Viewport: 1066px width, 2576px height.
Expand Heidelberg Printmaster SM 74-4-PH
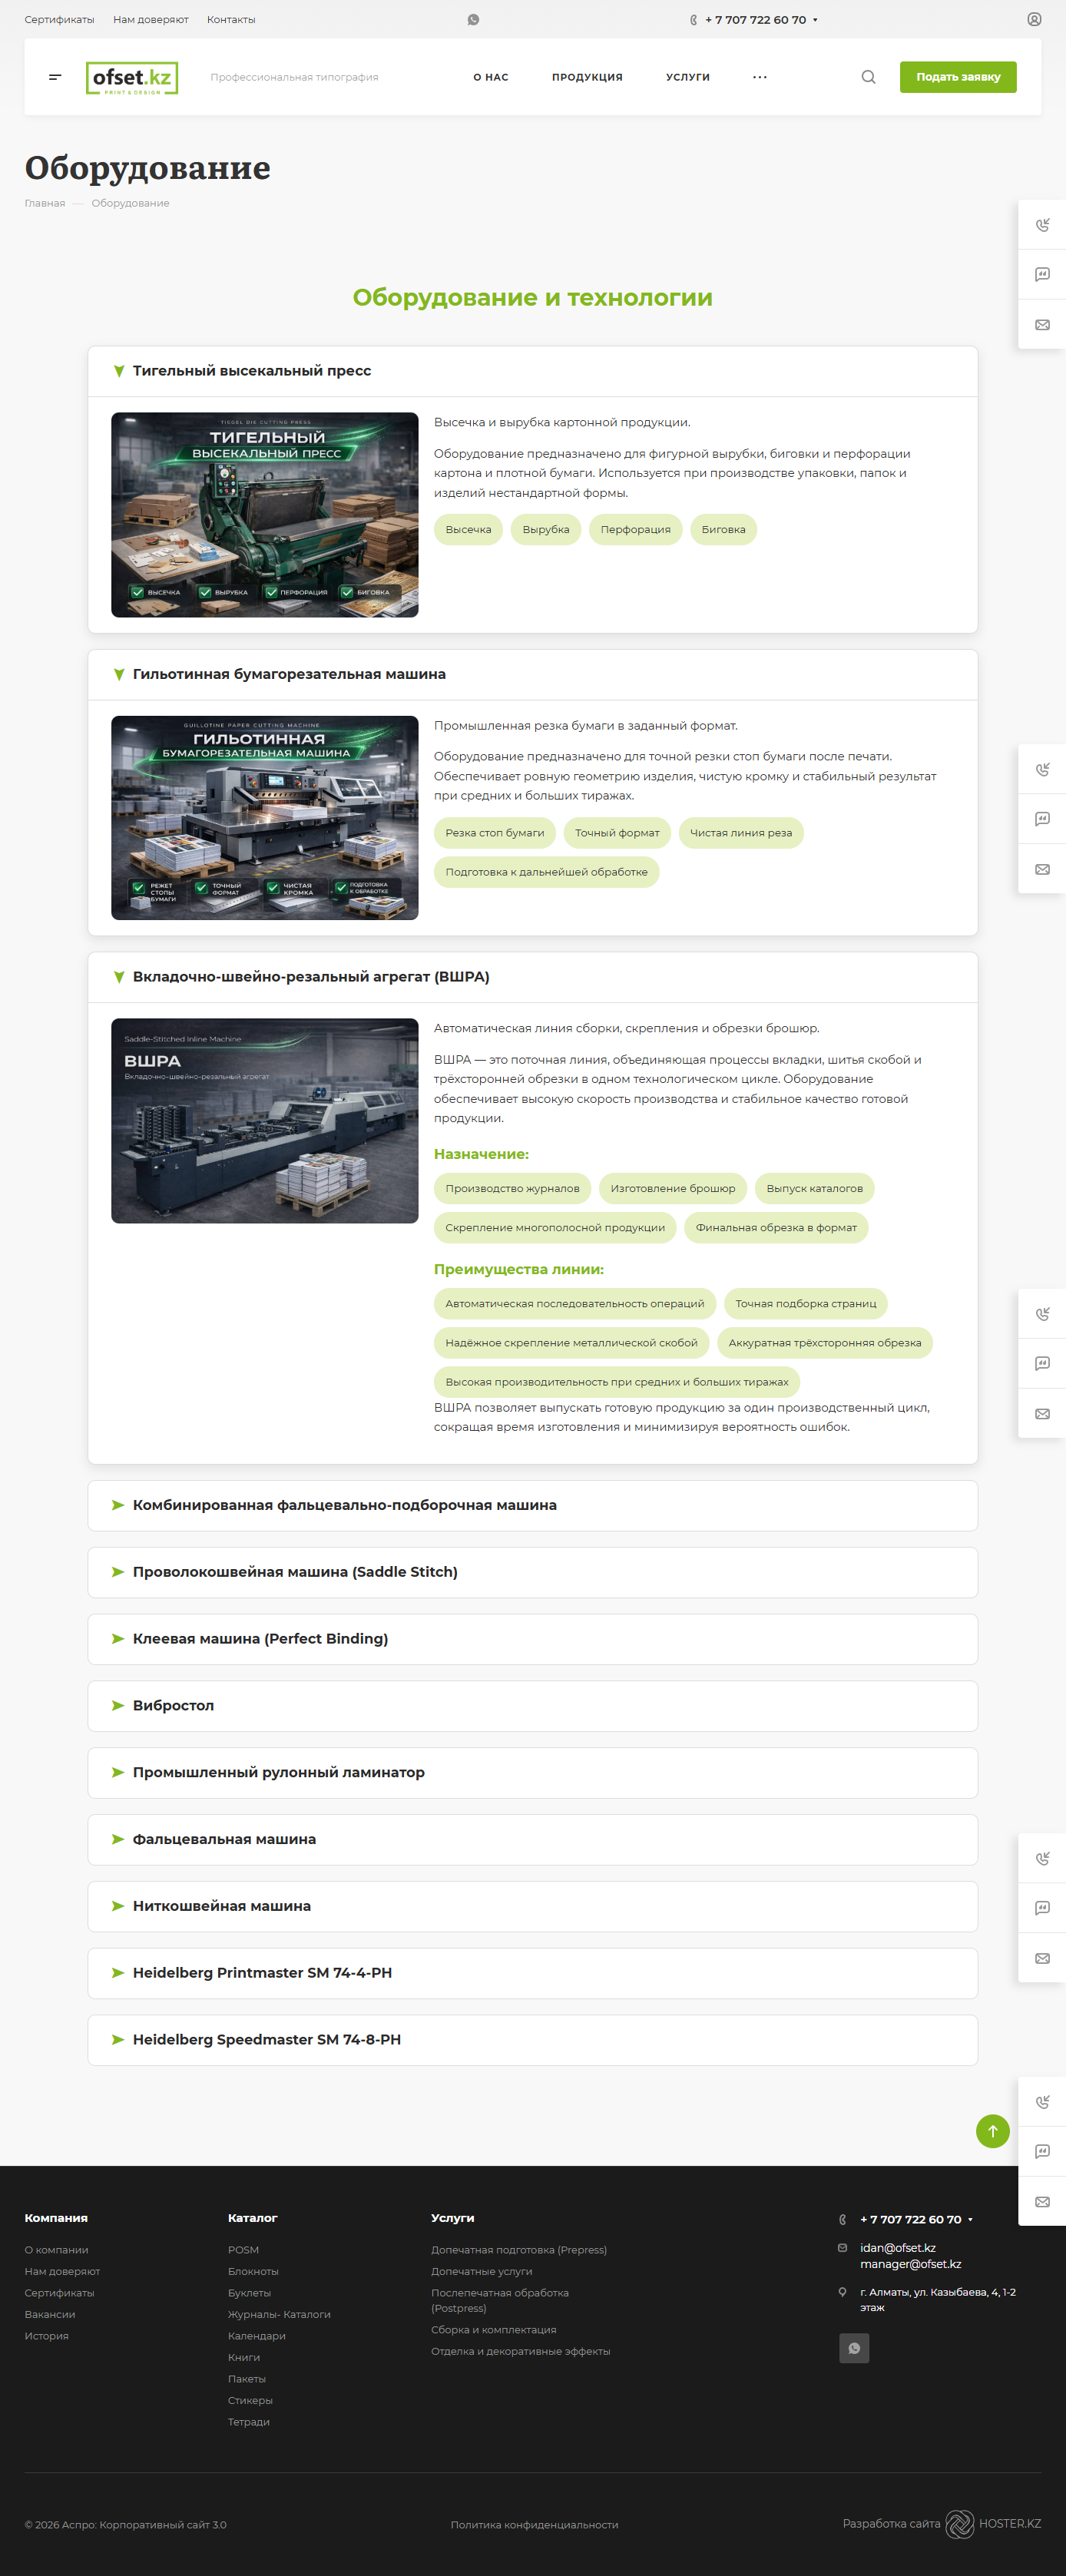[533, 1973]
